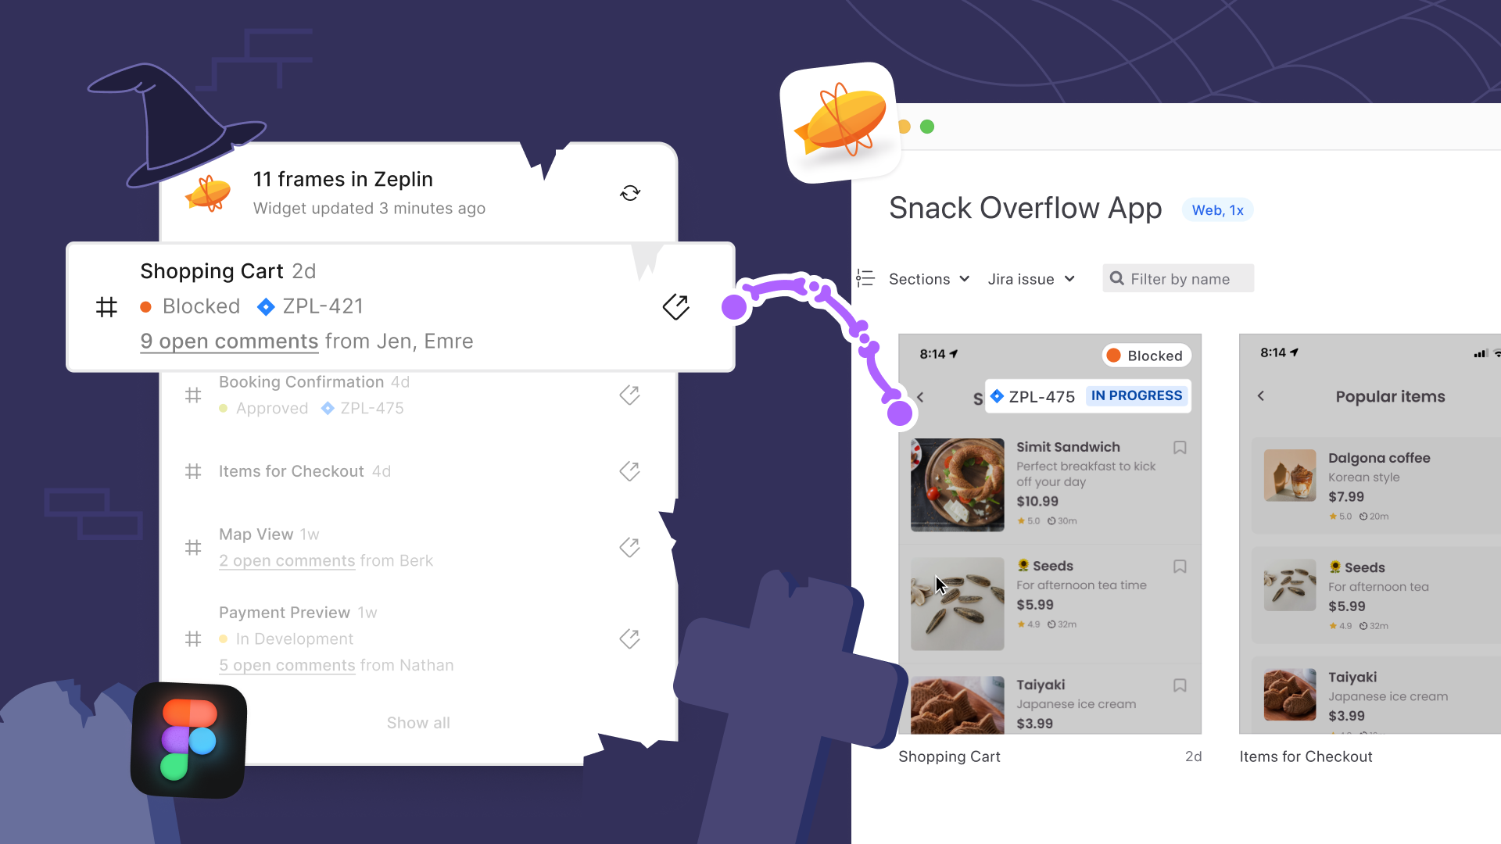Toggle the In Progress status on ZPL-475

(1136, 395)
